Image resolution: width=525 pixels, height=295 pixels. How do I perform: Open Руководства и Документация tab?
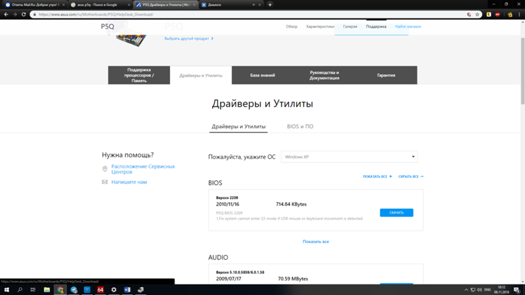click(324, 75)
